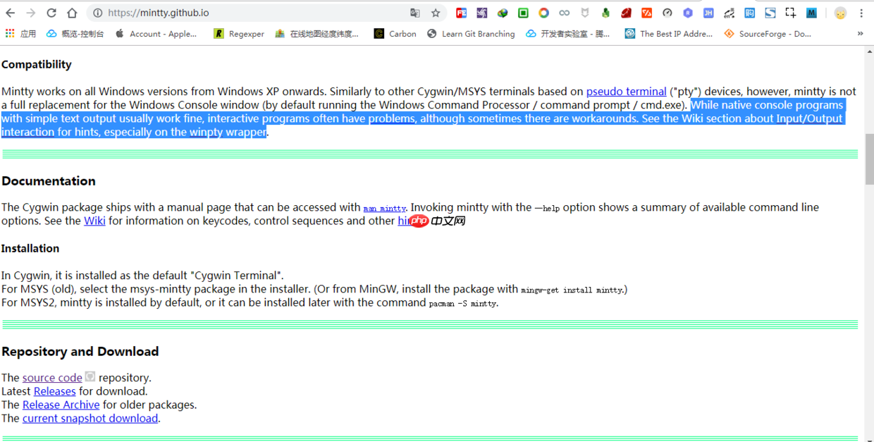
Task: Follow the Wiki link
Action: (x=94, y=221)
